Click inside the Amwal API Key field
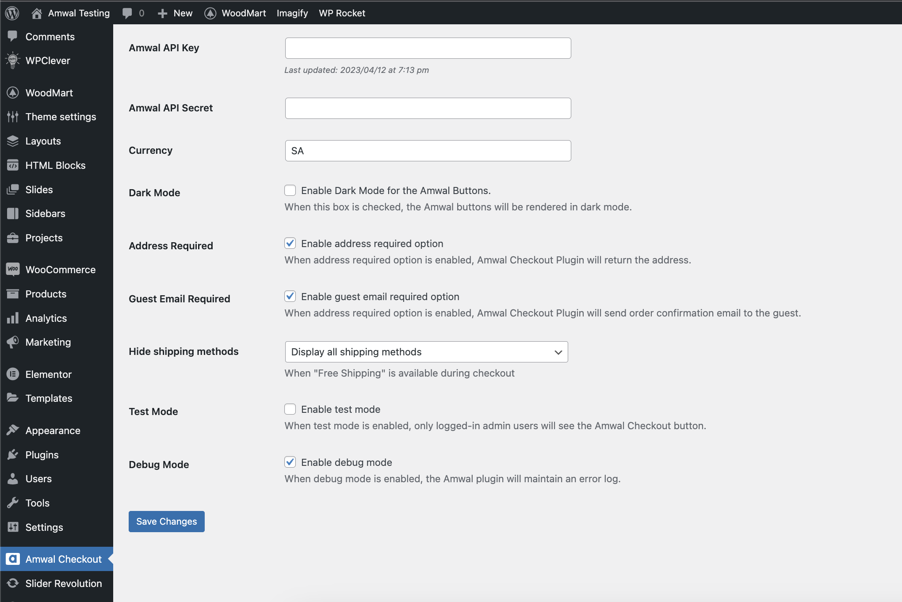This screenshot has width=902, height=602. 427,48
